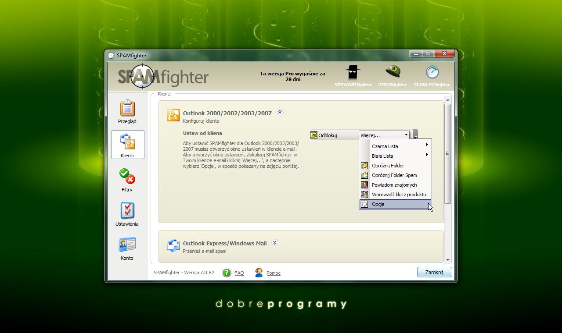562x333 pixels.
Task: Click the Opróżnij Folder Spam menu icon
Action: pos(364,175)
